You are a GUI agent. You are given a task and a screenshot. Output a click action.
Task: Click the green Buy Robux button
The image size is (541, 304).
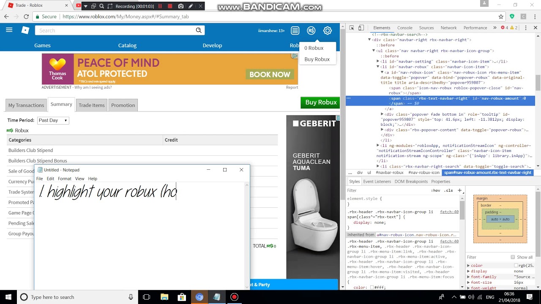(x=321, y=103)
